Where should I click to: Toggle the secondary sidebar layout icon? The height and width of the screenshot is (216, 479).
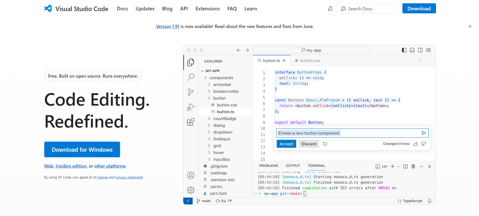pyautogui.click(x=420, y=50)
